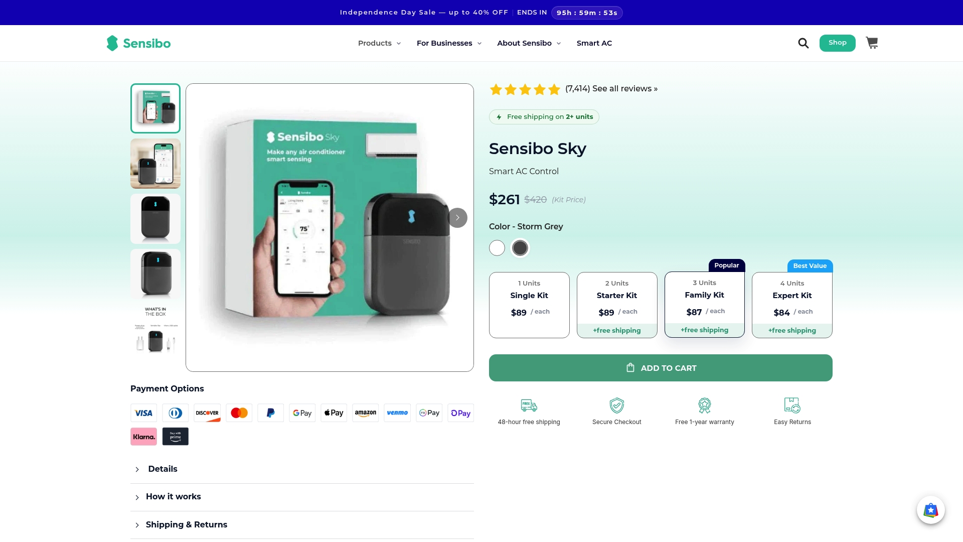Expand the Shipping & Returns section
The image size is (963, 542).
click(302, 525)
